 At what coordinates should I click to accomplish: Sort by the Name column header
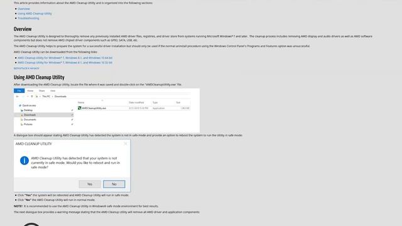[81, 102]
